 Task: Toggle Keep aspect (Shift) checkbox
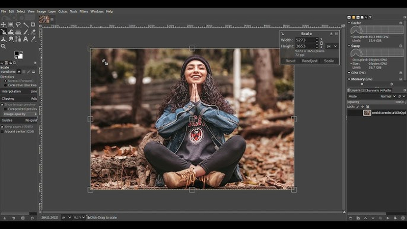click(2, 127)
